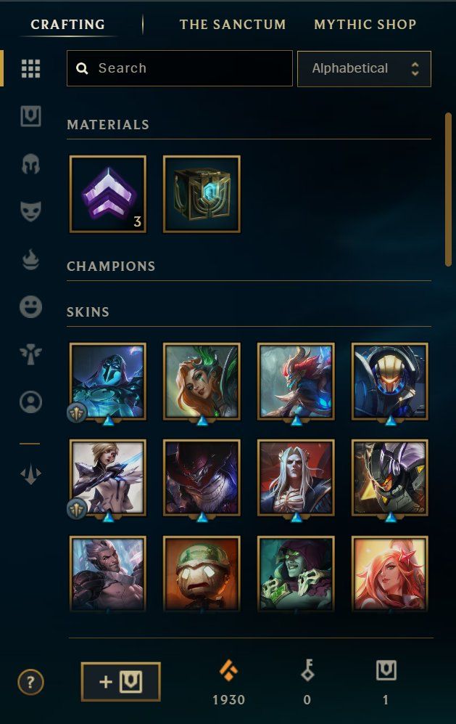The height and width of the screenshot is (724, 456).
Task: Click the loot search field
Action: 180,68
